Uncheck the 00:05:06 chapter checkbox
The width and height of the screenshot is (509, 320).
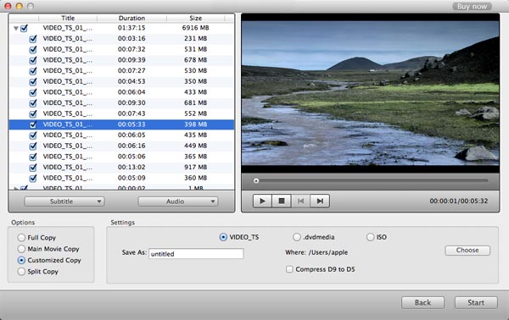[33, 157]
